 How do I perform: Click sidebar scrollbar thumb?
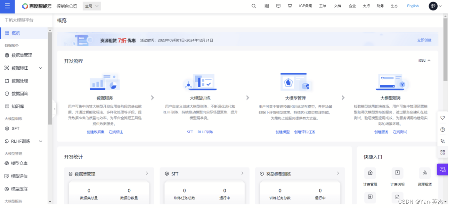pos(50,78)
